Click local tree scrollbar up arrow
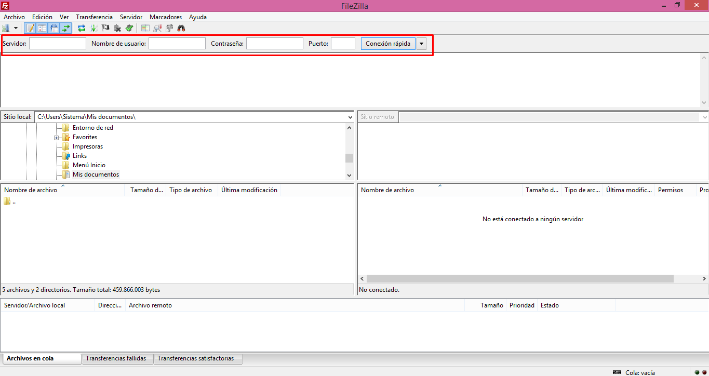The height and width of the screenshot is (376, 709). (349, 127)
